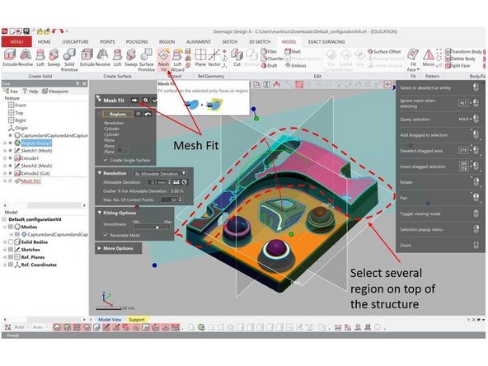This screenshot has width=488, height=366.
Task: Open the red MENU tab
Action: coord(16,42)
